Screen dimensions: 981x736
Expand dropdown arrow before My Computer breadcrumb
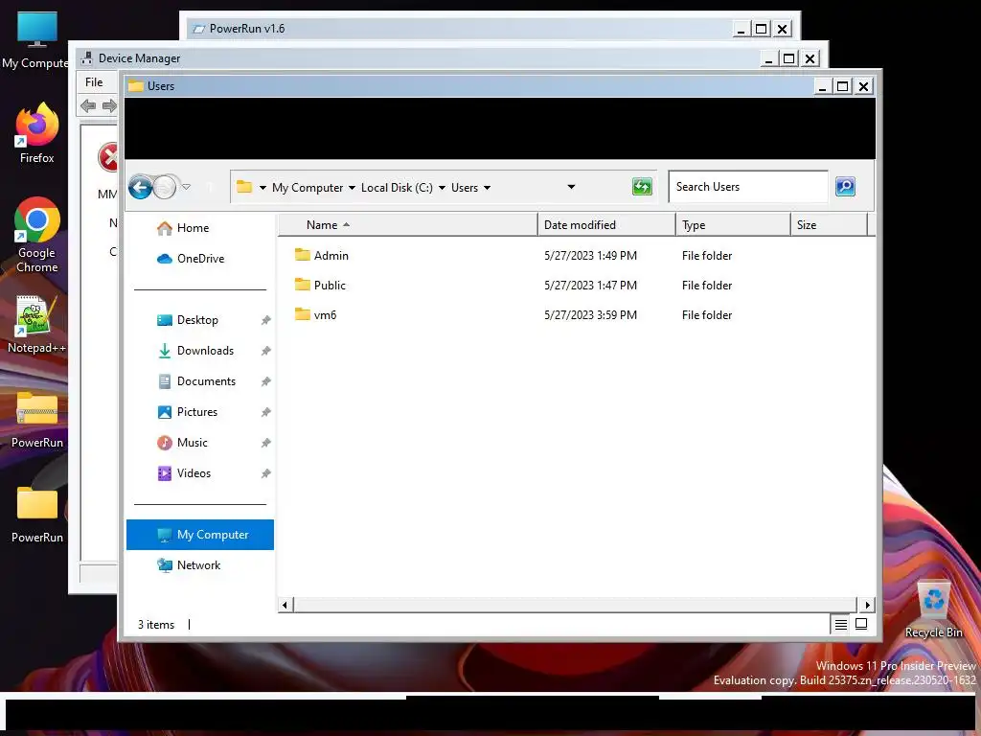tap(262, 188)
